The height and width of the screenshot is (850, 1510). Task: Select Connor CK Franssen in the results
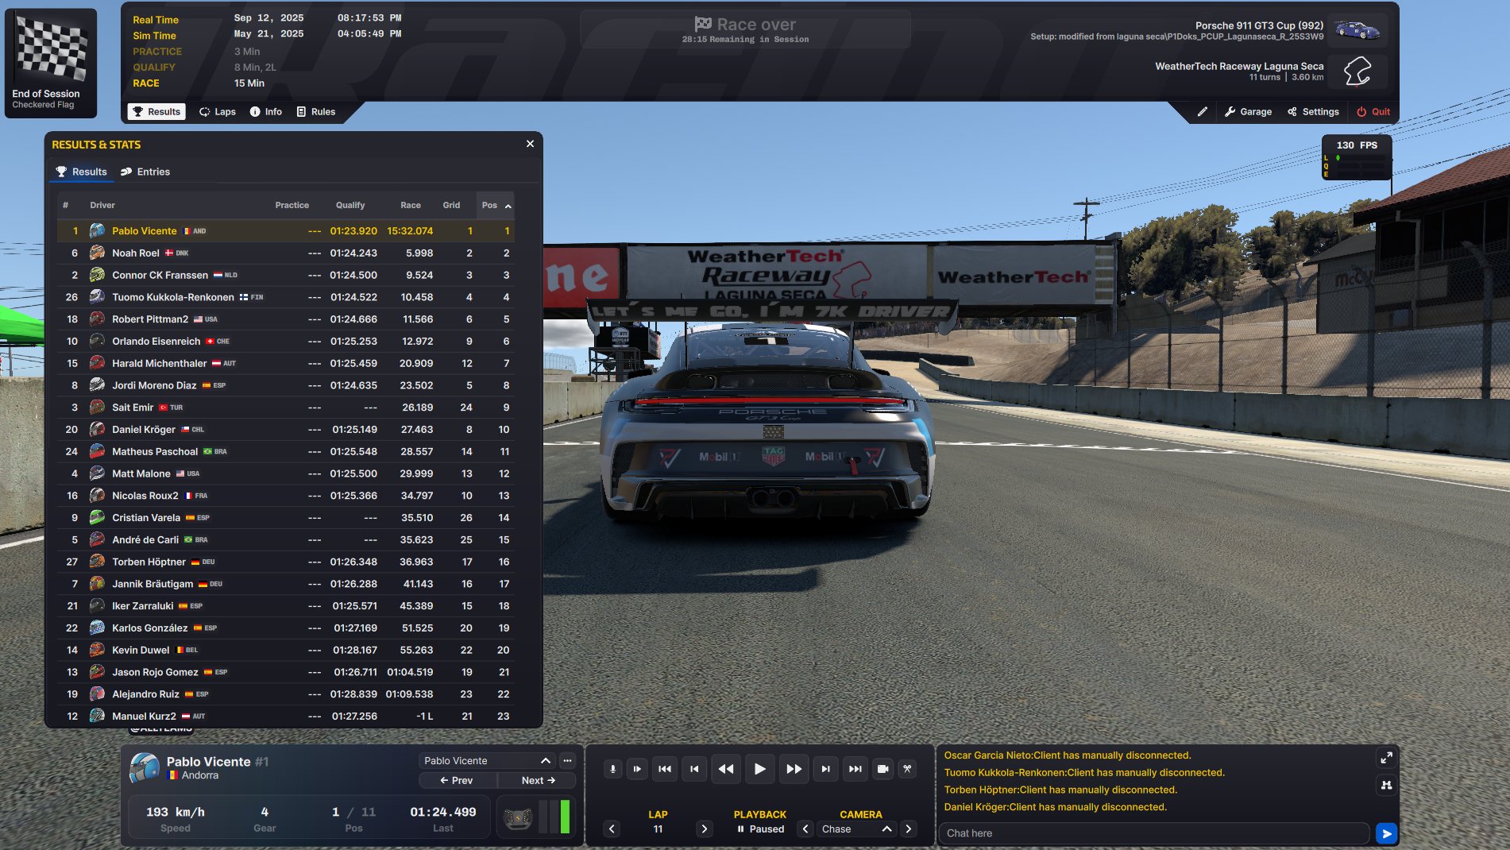click(x=286, y=276)
